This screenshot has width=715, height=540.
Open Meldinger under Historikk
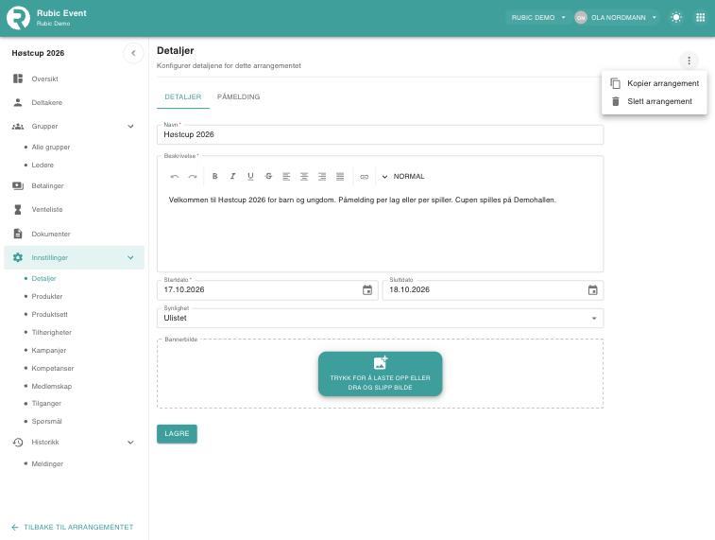coord(47,463)
